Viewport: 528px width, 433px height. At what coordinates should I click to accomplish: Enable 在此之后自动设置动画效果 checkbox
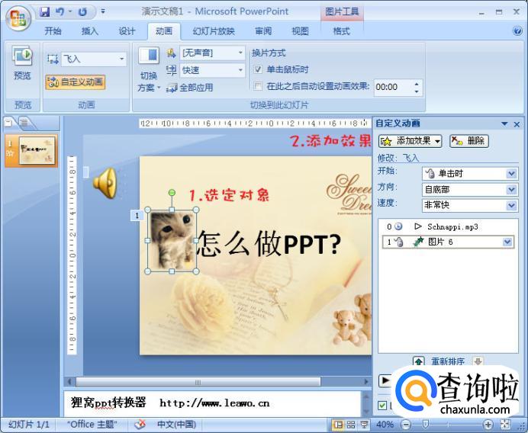pyautogui.click(x=258, y=86)
